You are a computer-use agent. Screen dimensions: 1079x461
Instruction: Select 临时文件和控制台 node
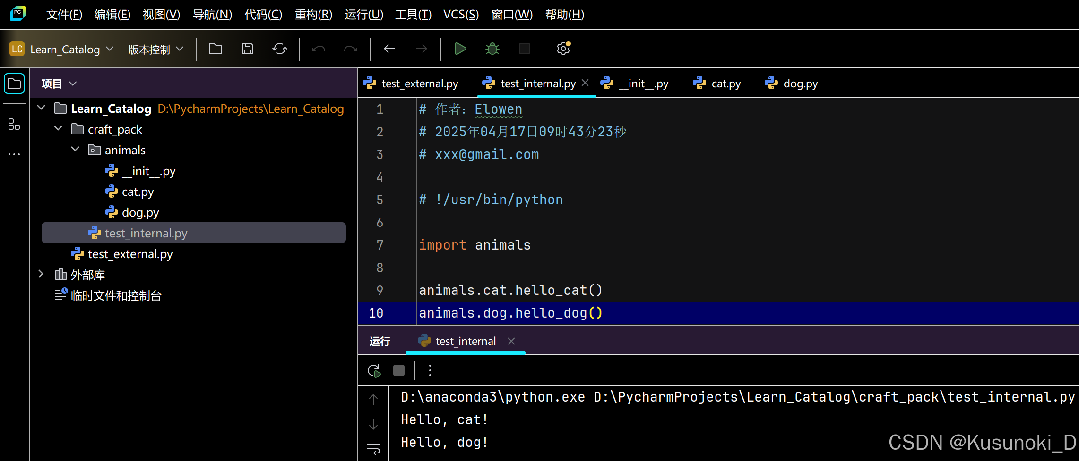coord(108,295)
